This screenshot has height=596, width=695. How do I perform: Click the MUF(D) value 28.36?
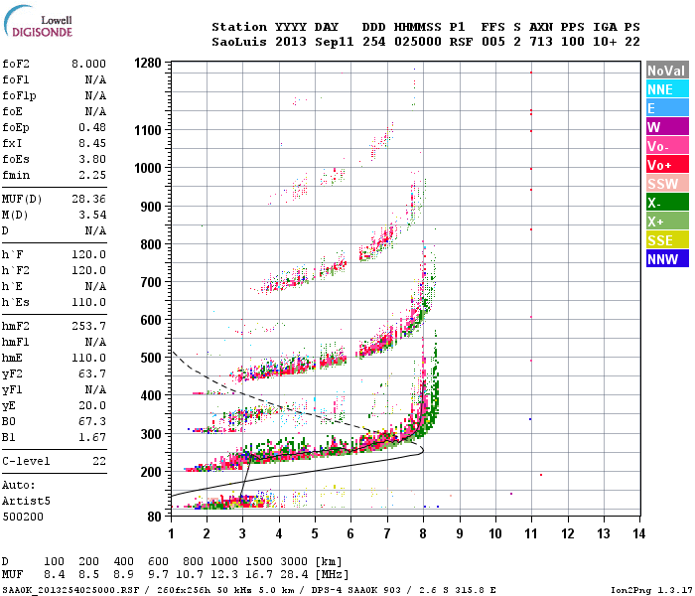pos(88,199)
